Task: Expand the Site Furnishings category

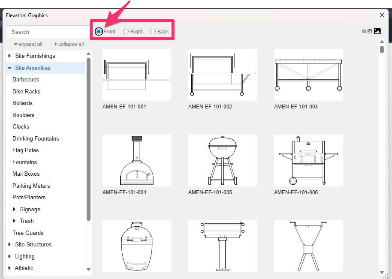Action: (10, 56)
